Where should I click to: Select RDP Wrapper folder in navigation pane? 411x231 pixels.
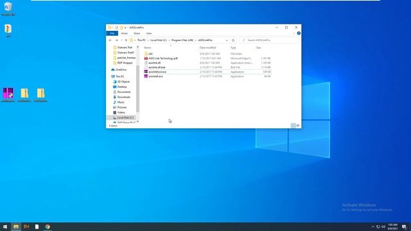coord(125,63)
